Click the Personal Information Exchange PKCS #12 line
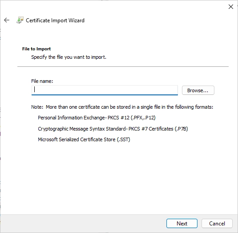Viewport: 238px width, 233px height. 97,118
